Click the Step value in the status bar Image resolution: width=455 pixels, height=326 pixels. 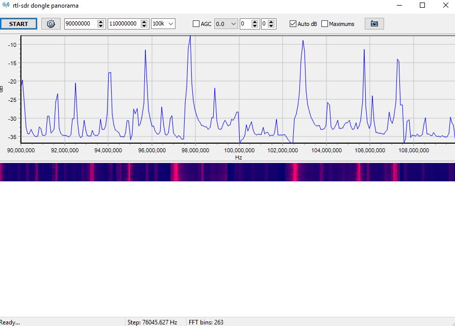coord(154,322)
